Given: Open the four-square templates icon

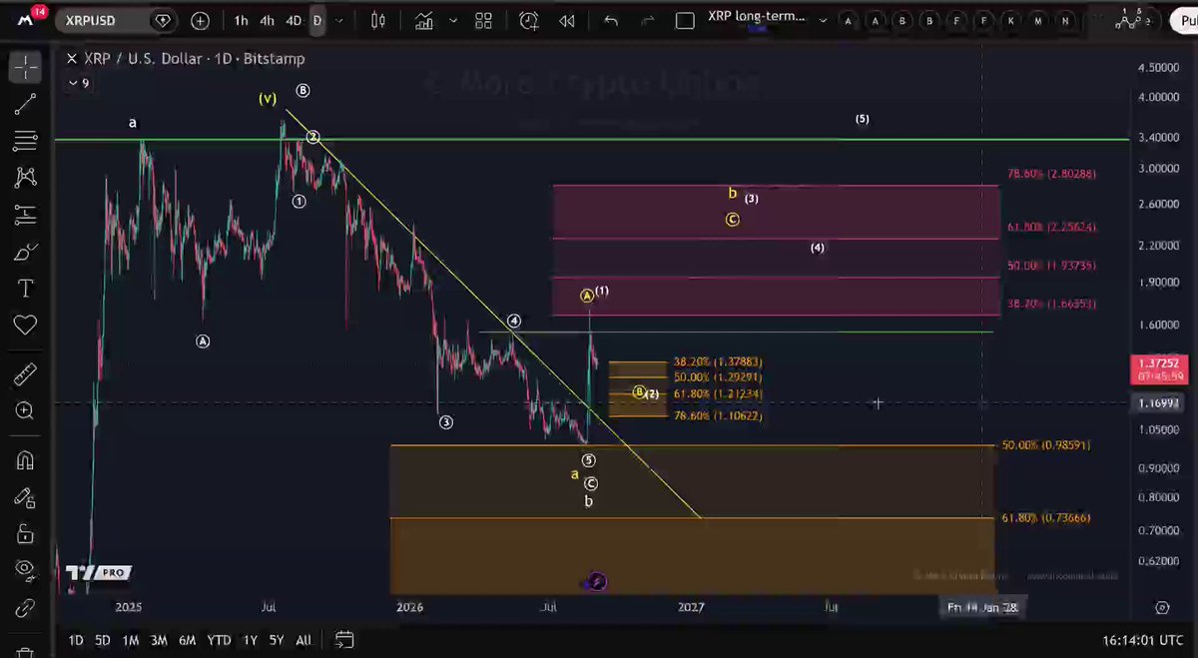Looking at the screenshot, I should [x=484, y=20].
